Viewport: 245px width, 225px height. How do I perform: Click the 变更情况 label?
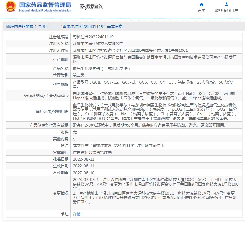coord(61,193)
